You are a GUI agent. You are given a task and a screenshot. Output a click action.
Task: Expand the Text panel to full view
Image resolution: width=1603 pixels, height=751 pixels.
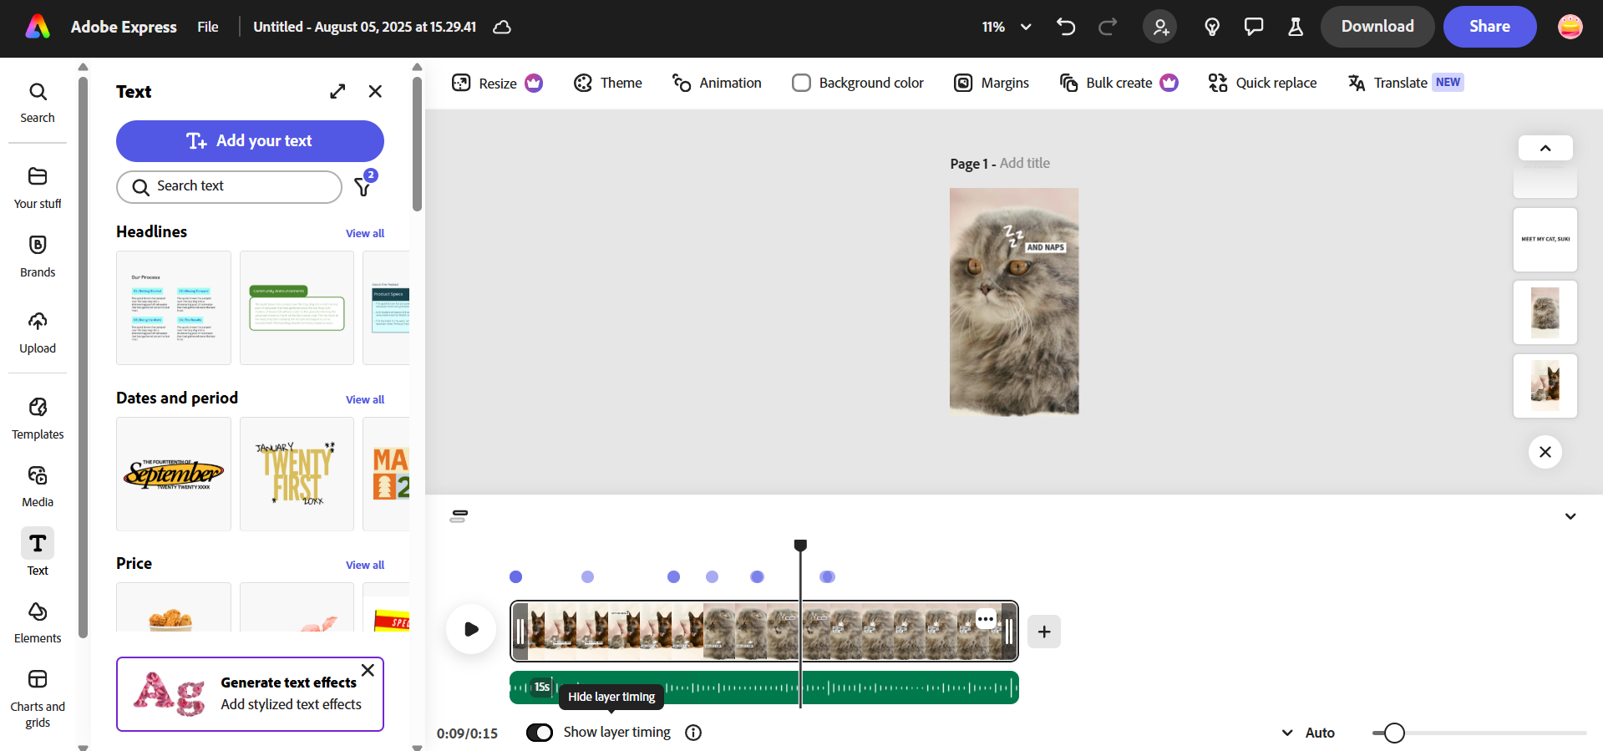[337, 91]
